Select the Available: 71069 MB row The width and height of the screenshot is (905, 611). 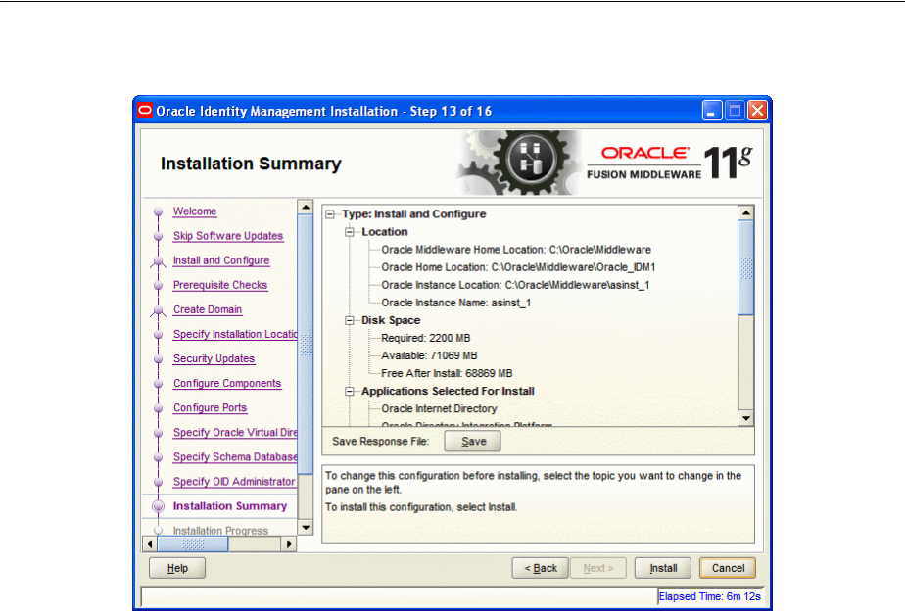(429, 356)
